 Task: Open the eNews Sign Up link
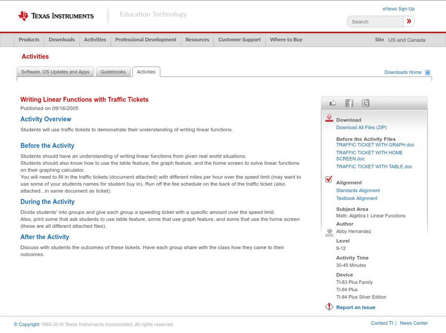[x=399, y=9]
